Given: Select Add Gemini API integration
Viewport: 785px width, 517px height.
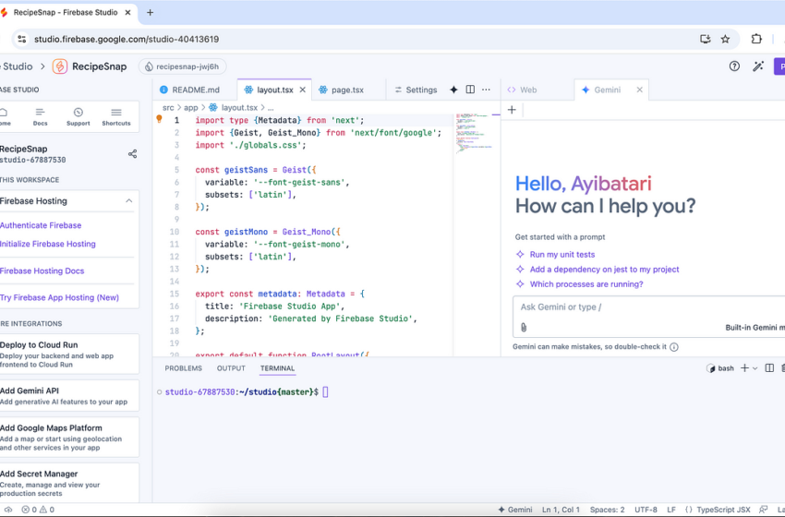Looking at the screenshot, I should pos(69,395).
